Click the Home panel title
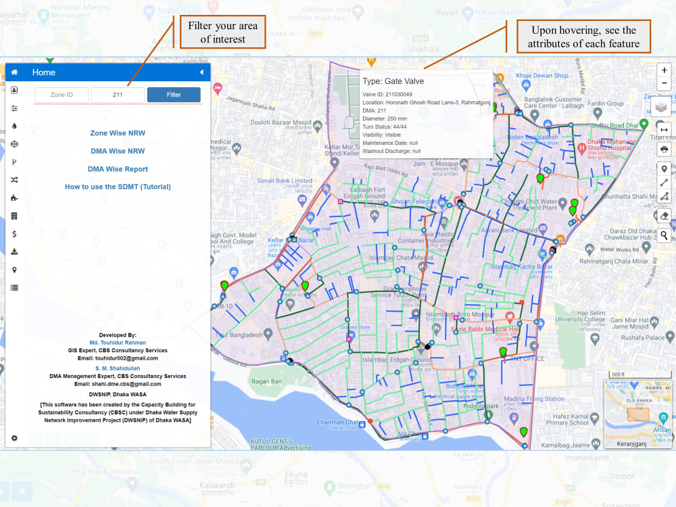 (44, 72)
